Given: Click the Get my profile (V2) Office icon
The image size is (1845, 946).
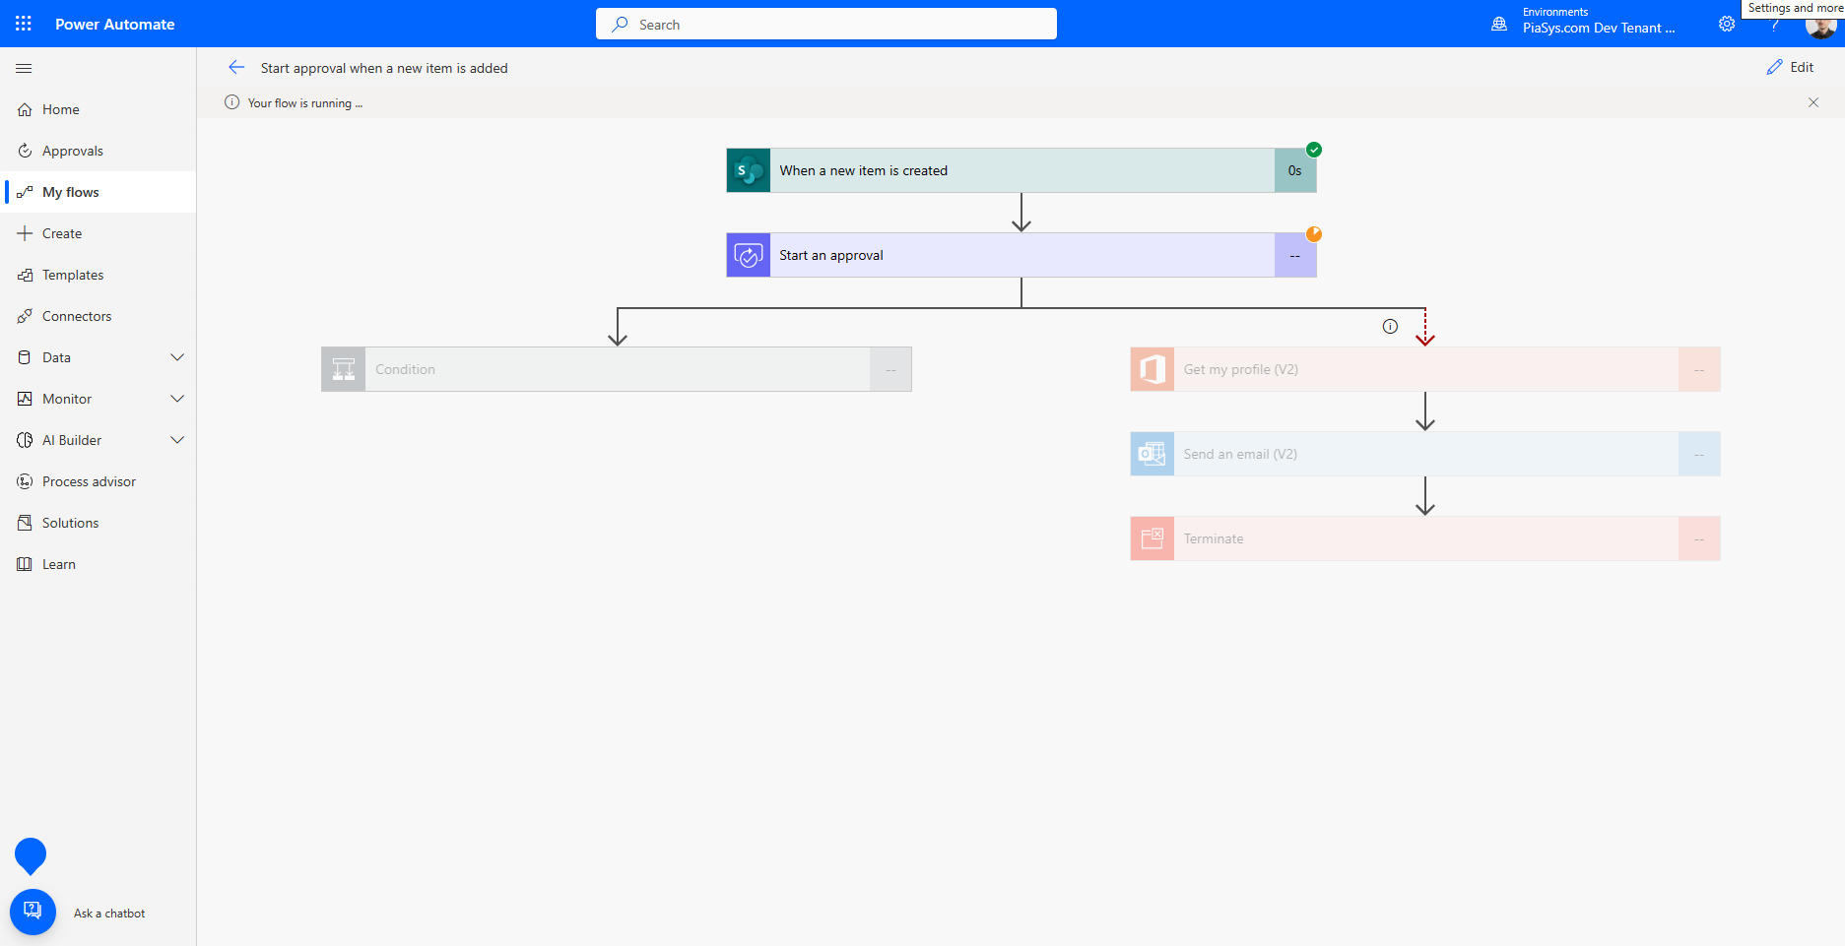Looking at the screenshot, I should tap(1152, 368).
